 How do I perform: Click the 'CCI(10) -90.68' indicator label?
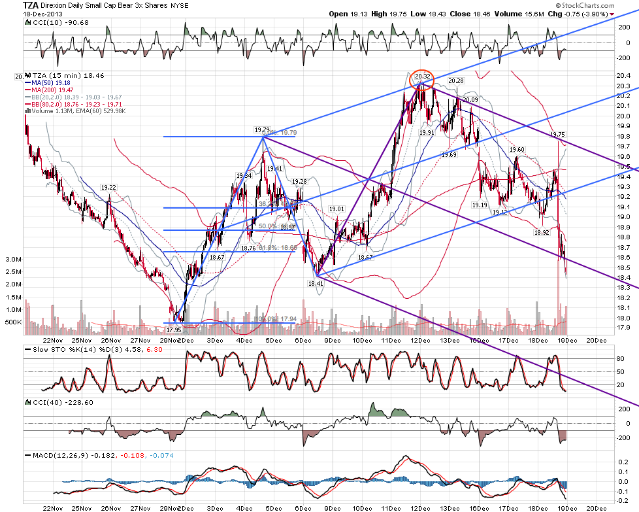60,23
